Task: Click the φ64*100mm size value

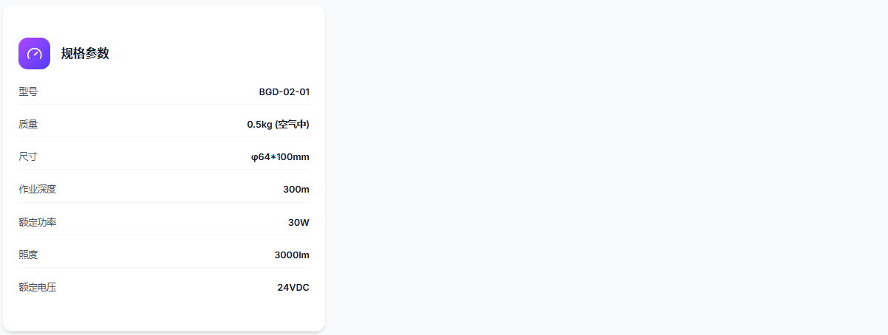Action: tap(280, 157)
